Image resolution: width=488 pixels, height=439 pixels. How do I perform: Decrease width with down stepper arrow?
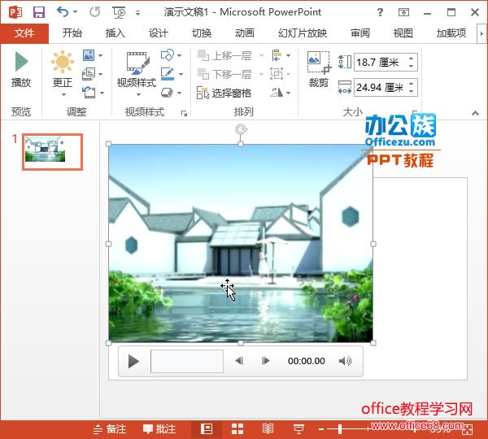[411, 92]
